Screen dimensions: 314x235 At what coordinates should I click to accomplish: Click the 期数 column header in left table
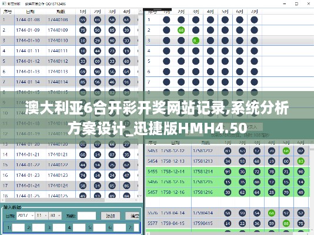pos(61,12)
